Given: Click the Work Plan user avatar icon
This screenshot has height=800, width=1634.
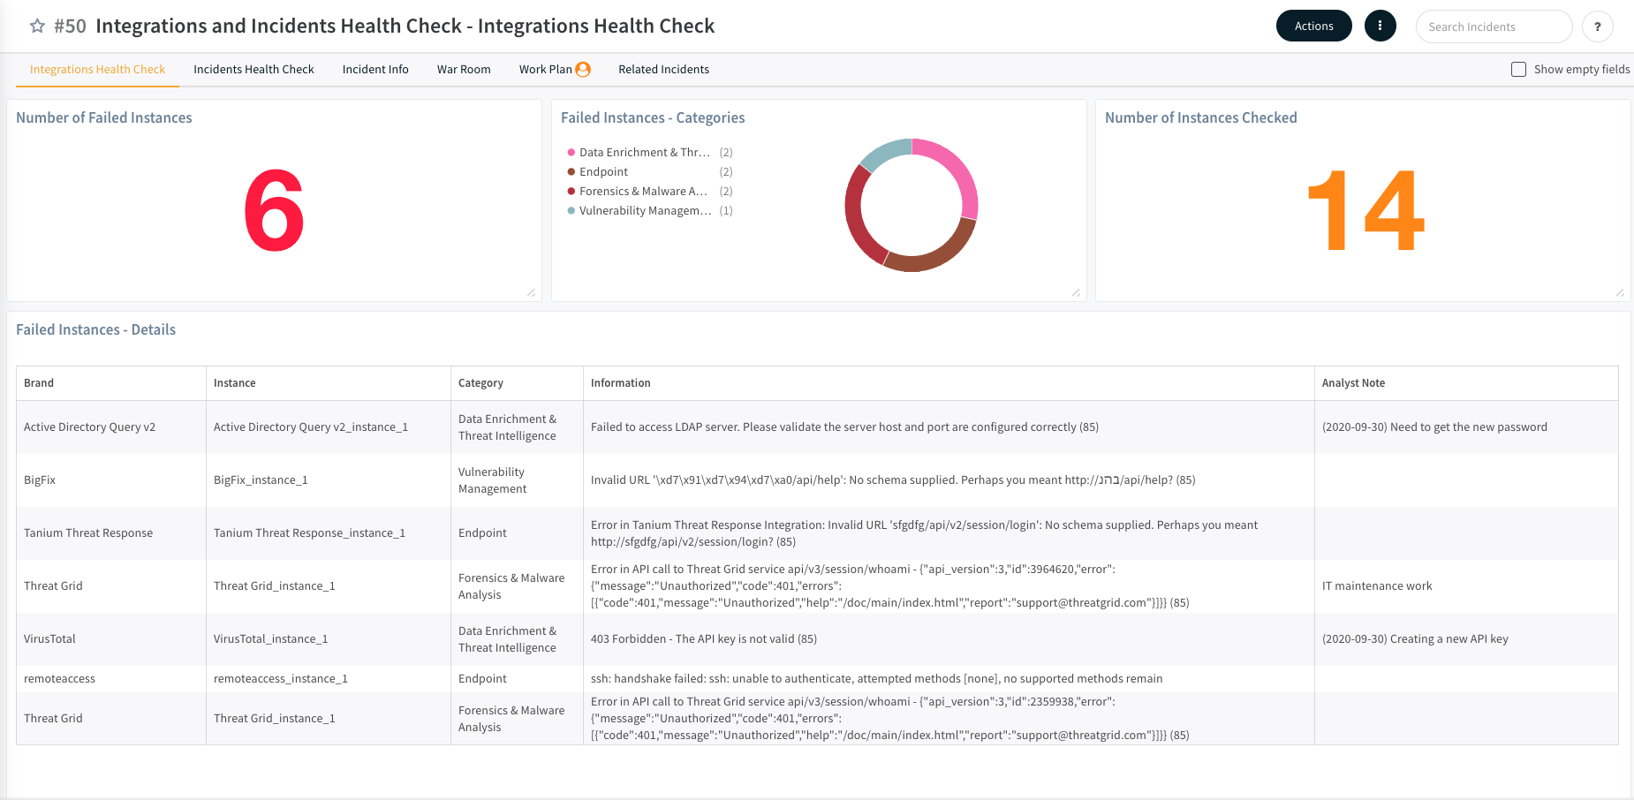Looking at the screenshot, I should click(583, 69).
